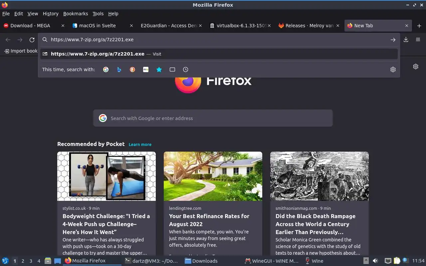Visit the 7z2201.exe URL suggestion
Viewport: 426px width, 266px height.
click(219, 54)
